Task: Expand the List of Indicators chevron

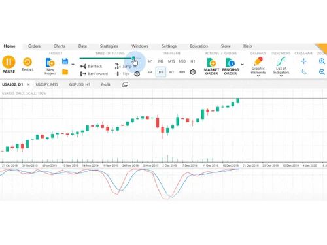Action: coord(281,76)
